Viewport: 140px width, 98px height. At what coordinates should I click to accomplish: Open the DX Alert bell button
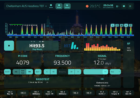[x=59, y=6]
